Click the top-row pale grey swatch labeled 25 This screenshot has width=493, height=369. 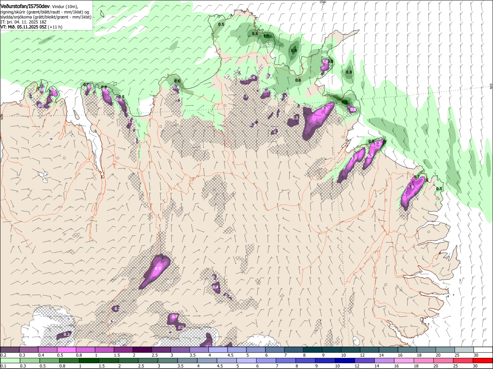(463, 349)
